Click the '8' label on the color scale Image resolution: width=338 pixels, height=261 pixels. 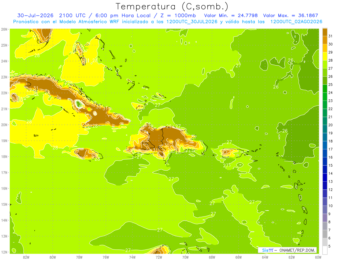coord(330,222)
